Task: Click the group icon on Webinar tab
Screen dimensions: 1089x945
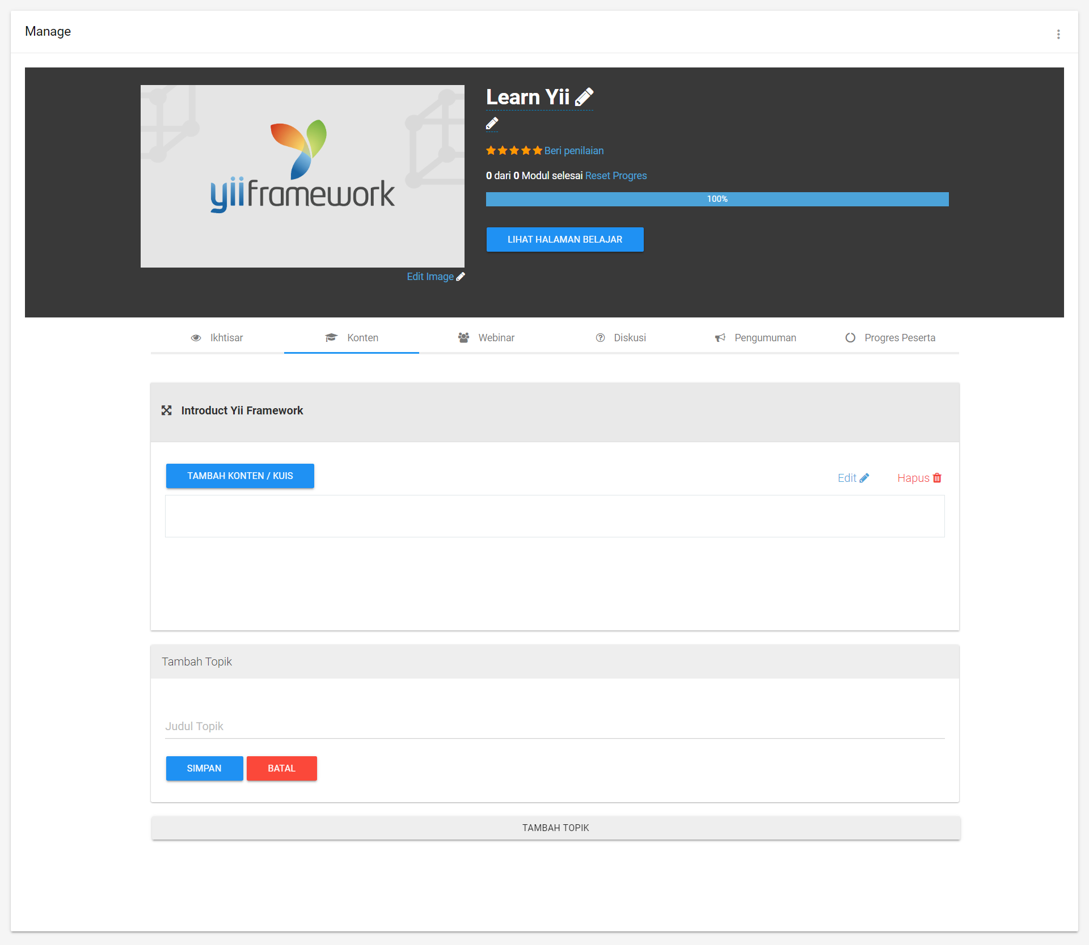Action: (463, 338)
